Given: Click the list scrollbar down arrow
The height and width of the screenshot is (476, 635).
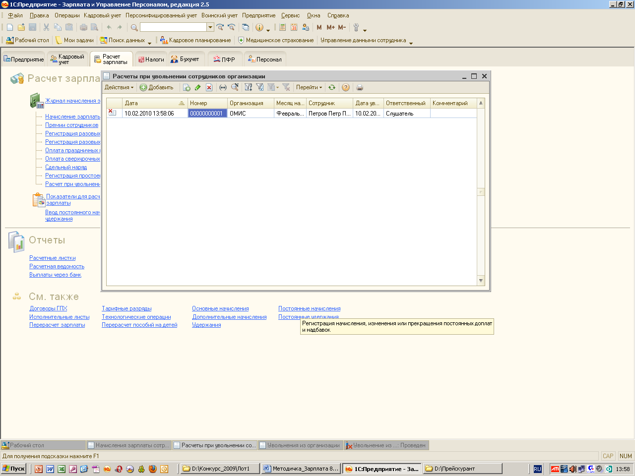Looking at the screenshot, I should point(481,281).
